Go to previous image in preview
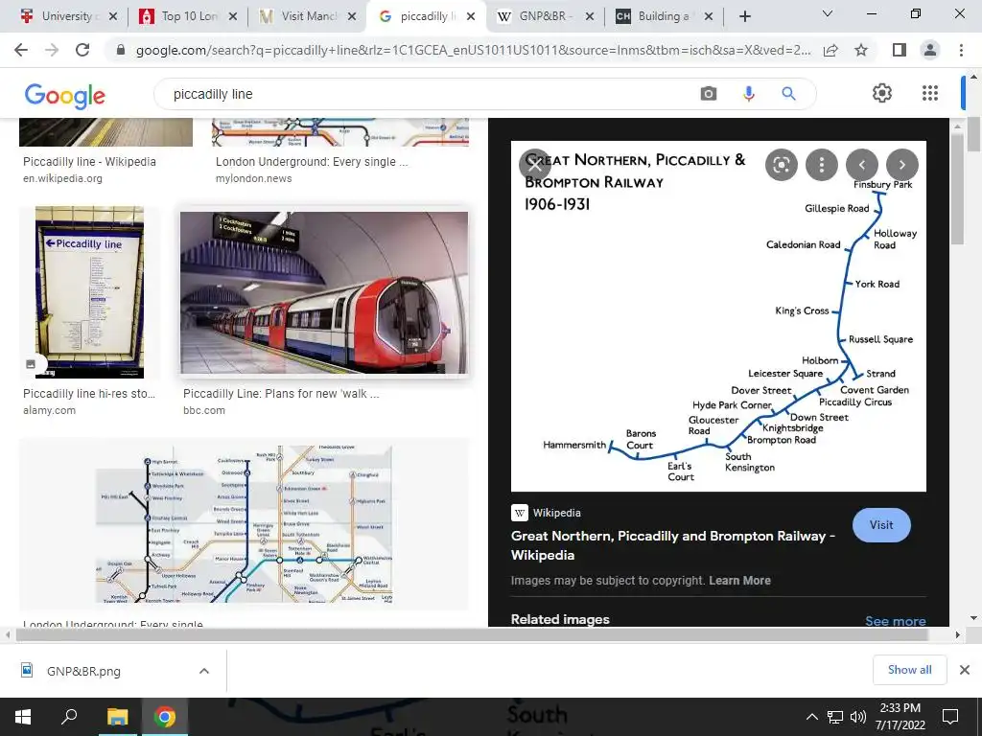 tap(862, 165)
